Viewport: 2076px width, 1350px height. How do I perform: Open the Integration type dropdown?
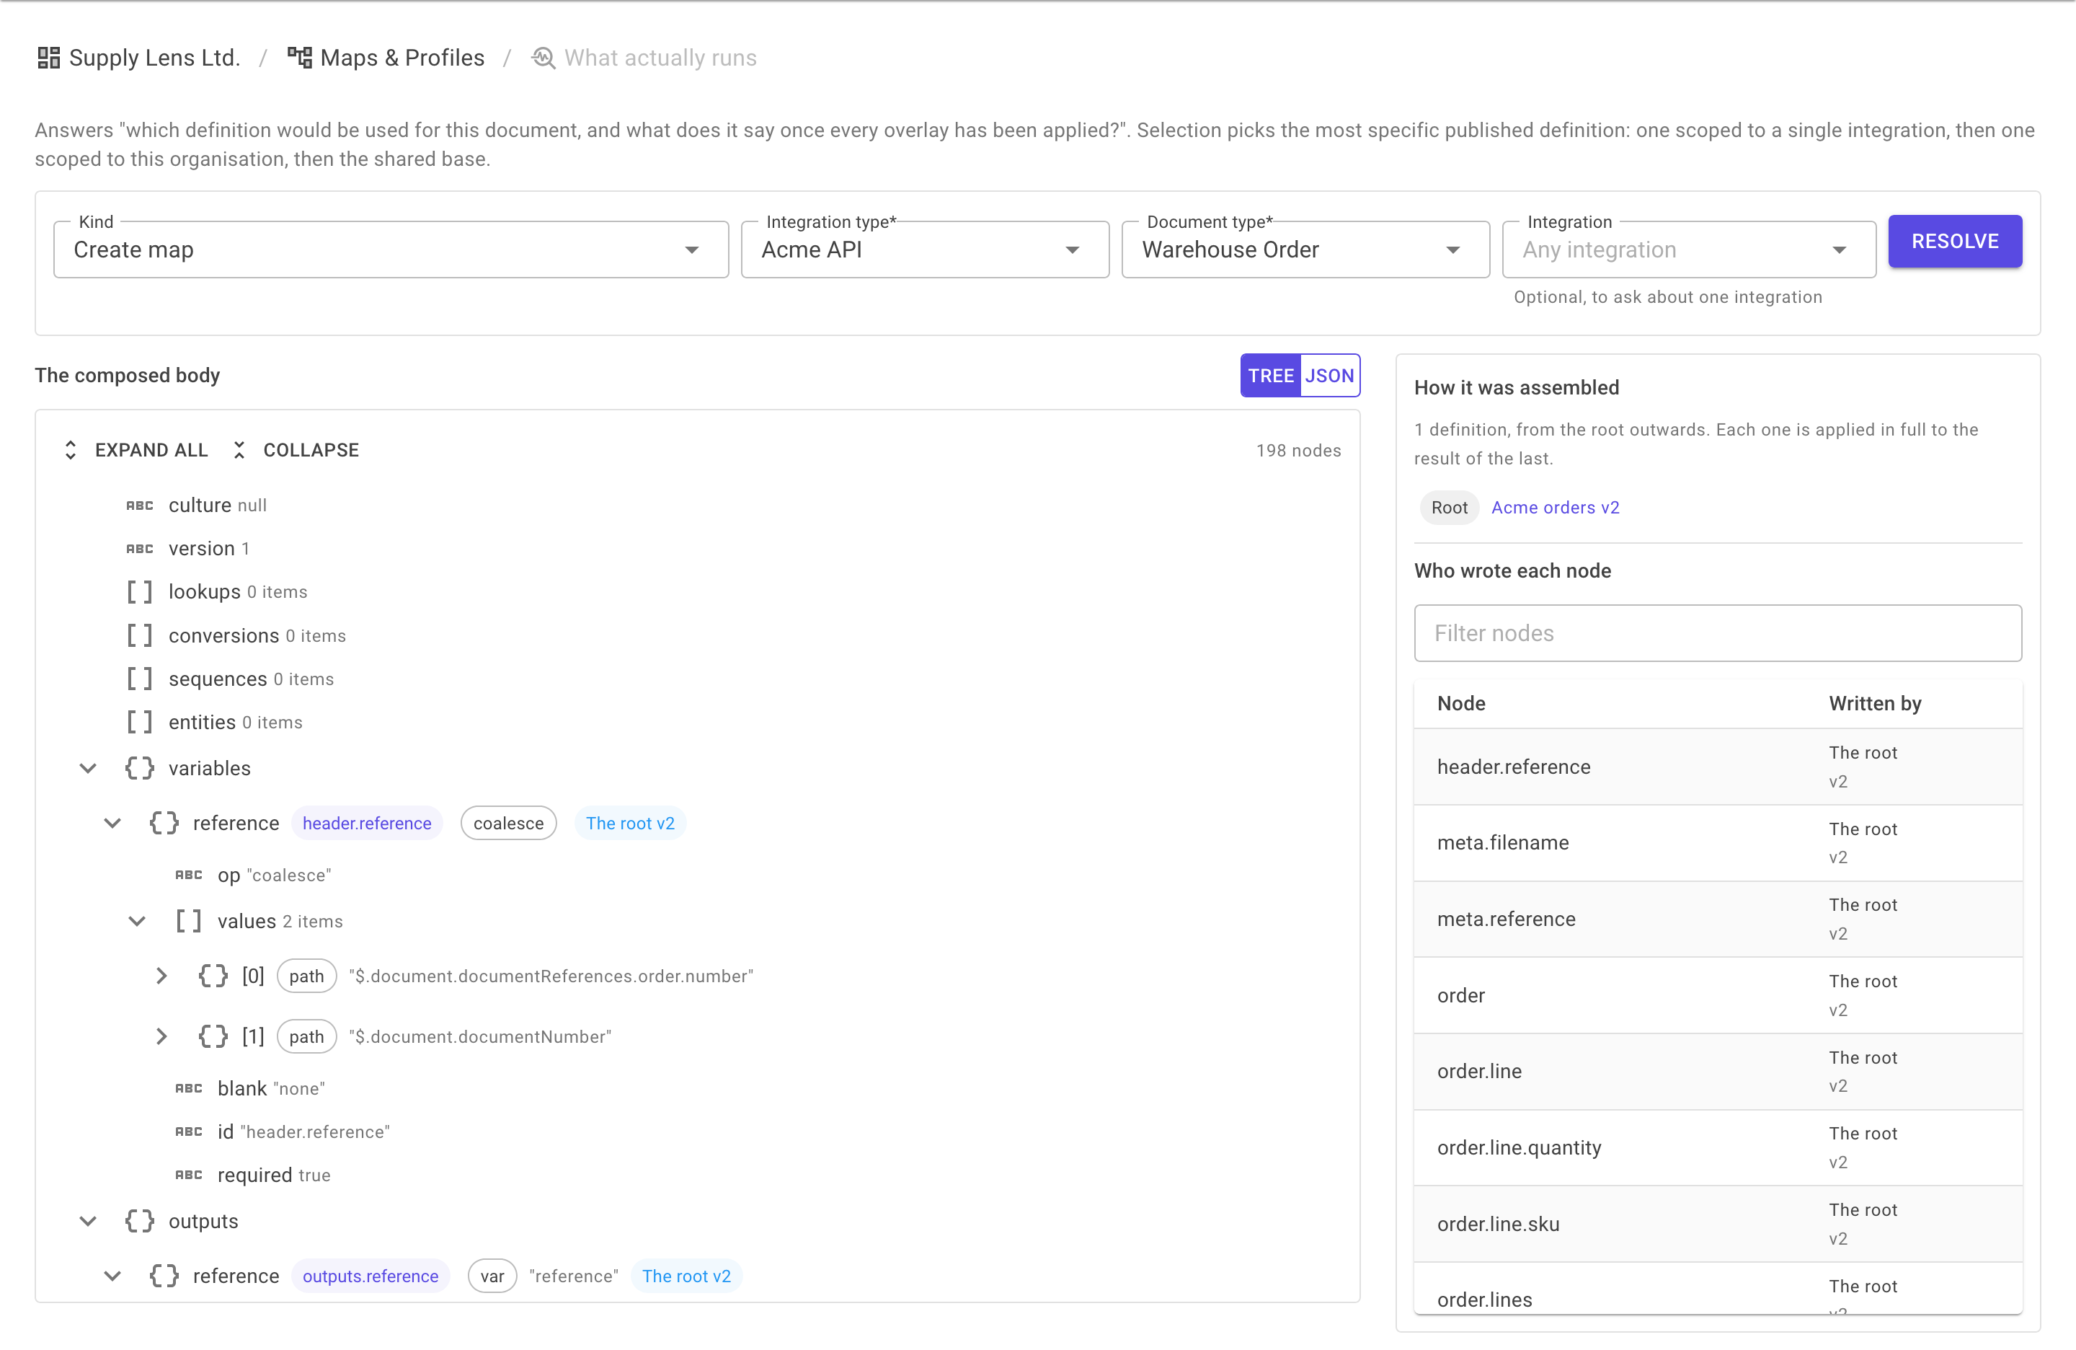click(925, 250)
